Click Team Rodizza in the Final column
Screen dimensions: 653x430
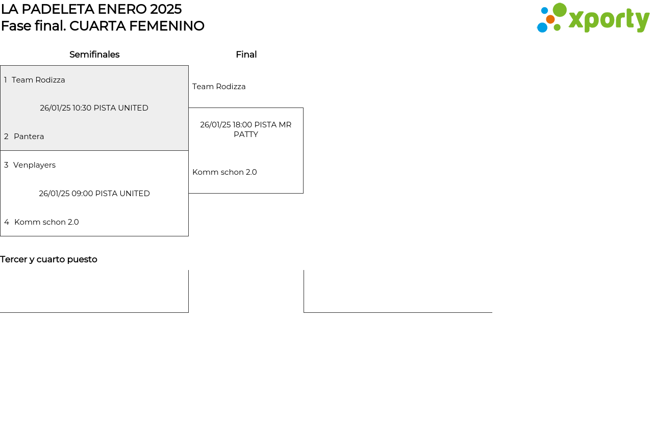pyautogui.click(x=219, y=87)
